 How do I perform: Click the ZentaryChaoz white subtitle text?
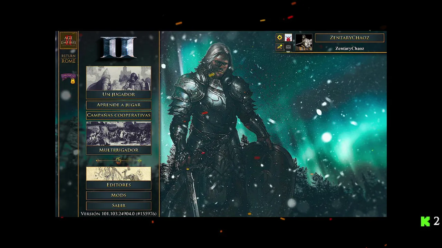pyautogui.click(x=349, y=49)
